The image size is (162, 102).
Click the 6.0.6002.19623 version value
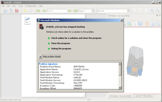pyautogui.click(x=80, y=80)
